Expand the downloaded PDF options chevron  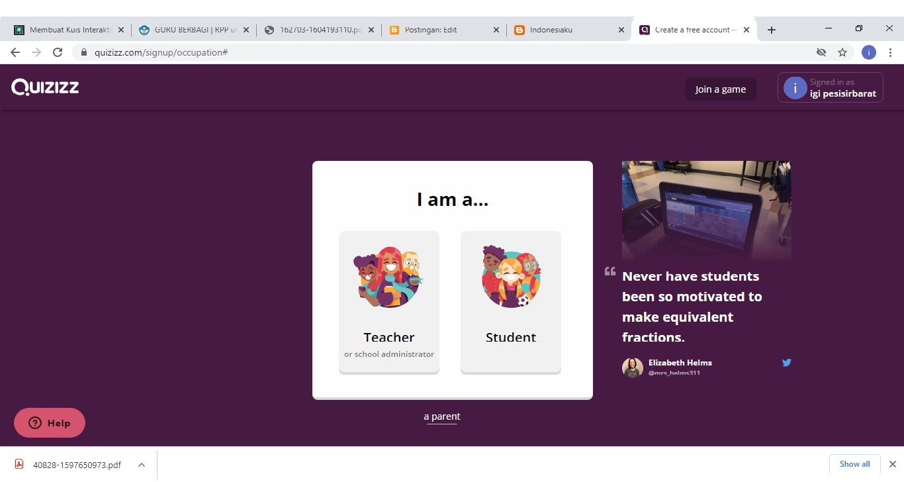[x=141, y=464]
